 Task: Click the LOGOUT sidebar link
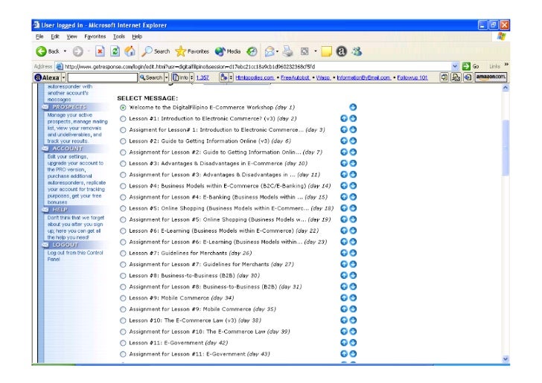pyautogui.click(x=65, y=244)
